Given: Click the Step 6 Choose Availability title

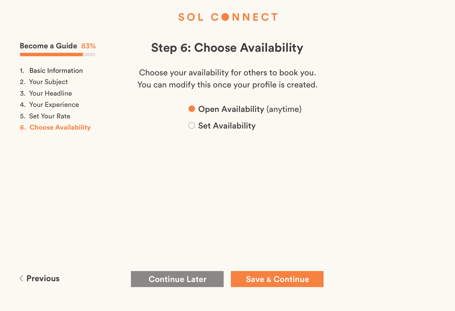Looking at the screenshot, I should (x=227, y=48).
